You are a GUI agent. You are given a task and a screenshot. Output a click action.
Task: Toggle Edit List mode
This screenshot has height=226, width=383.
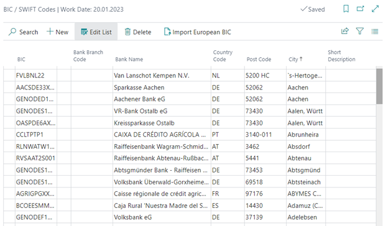point(96,32)
